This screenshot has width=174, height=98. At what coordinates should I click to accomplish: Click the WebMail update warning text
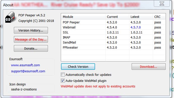98,86
